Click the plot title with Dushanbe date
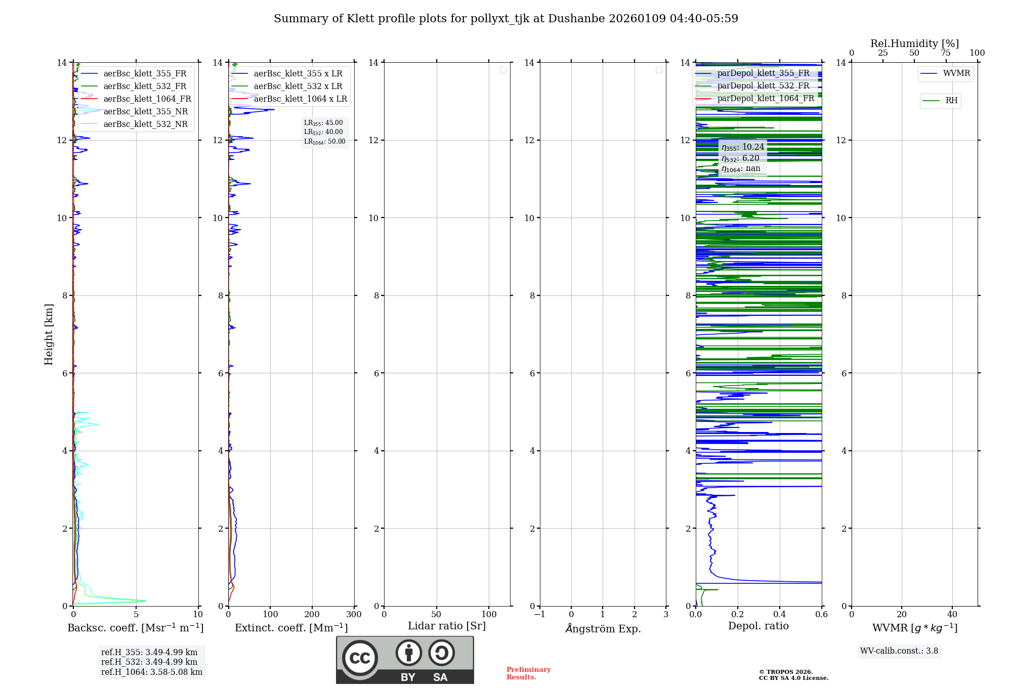The width and height of the screenshot is (1012, 688). click(x=506, y=19)
